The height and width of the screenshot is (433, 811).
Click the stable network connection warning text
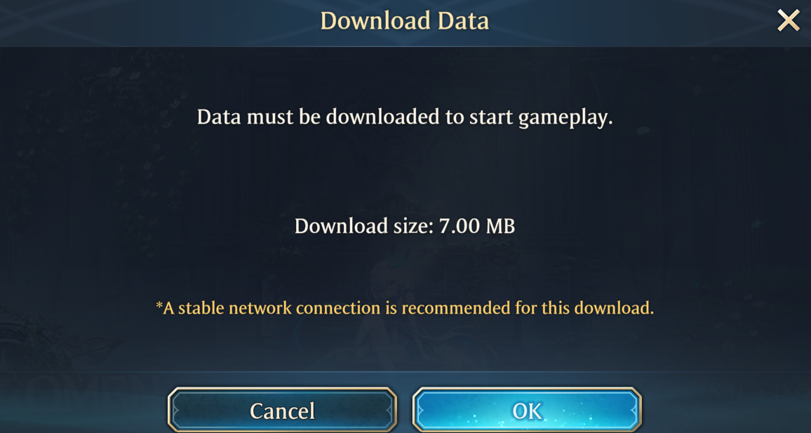click(405, 308)
